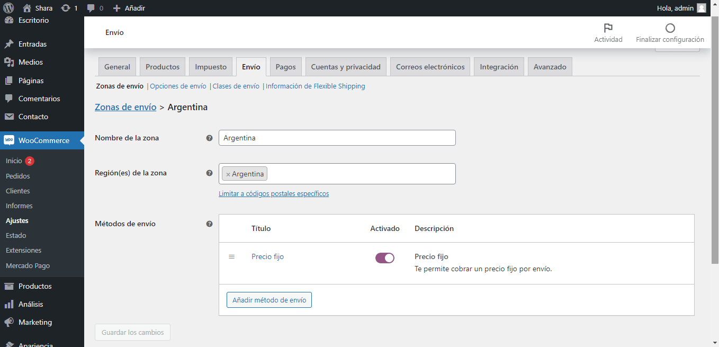Remove Argentina region tag with the x

click(x=228, y=174)
